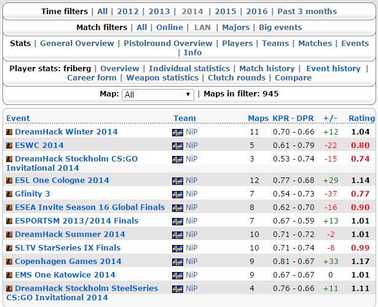The height and width of the screenshot is (307, 378).
Task: Click the game icon beside Copenhagen Games 2014
Action: coord(9,261)
